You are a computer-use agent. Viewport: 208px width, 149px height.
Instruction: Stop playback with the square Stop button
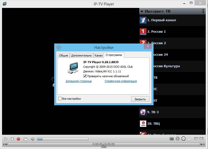pos(12,139)
